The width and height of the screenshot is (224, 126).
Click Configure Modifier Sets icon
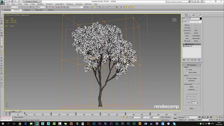click(x=199, y=60)
